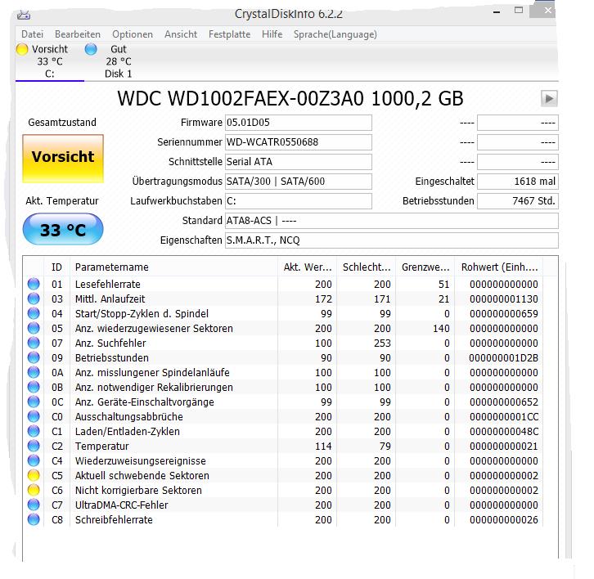594x579 pixels.
Task: Go to next disk with arrow button
Action: (x=549, y=98)
